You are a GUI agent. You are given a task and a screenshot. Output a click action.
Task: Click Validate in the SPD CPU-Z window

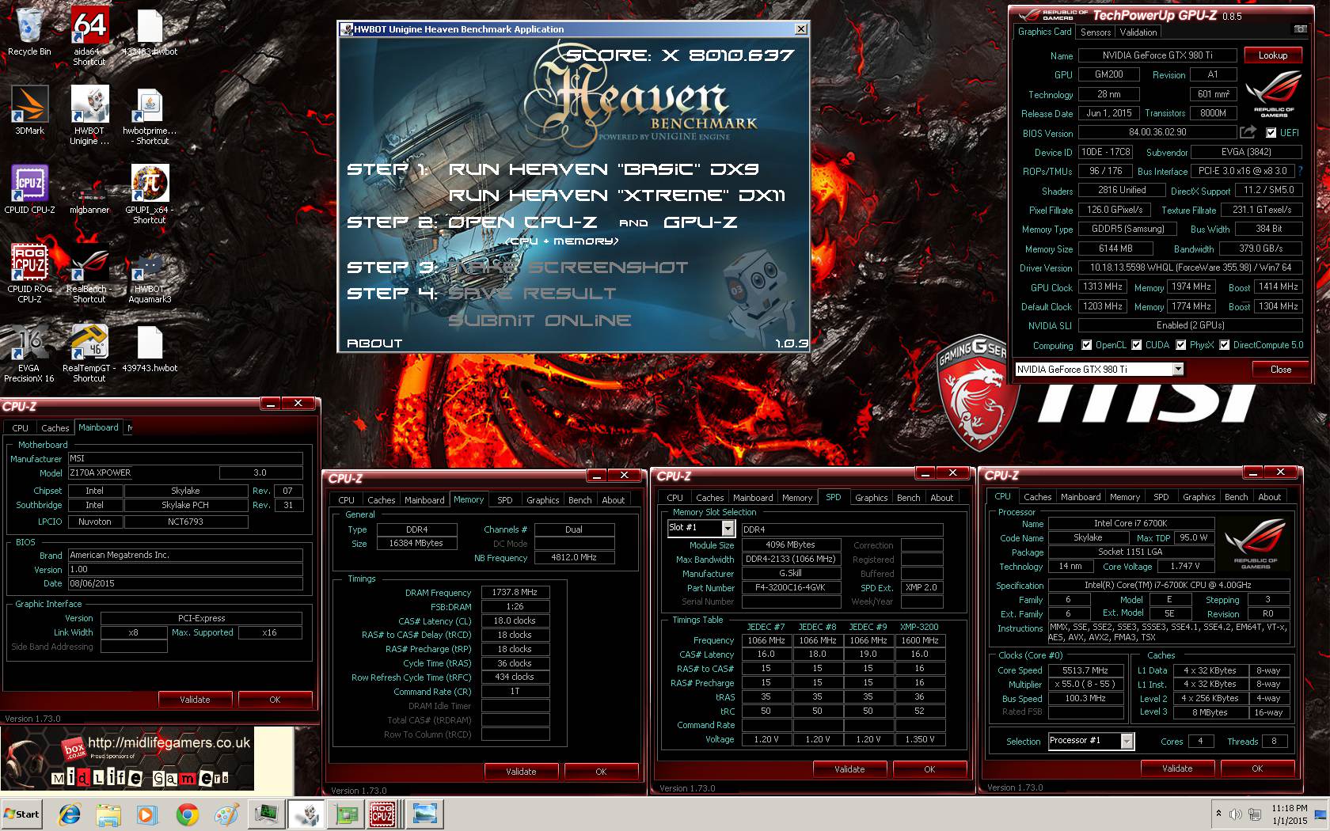849,769
